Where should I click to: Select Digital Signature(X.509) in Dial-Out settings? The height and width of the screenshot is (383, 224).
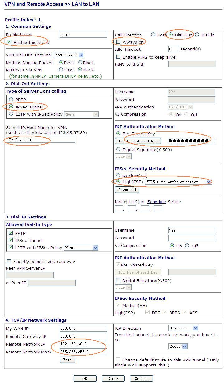click(x=118, y=149)
